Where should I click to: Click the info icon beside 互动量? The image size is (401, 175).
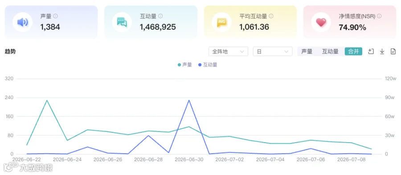coord(160,16)
